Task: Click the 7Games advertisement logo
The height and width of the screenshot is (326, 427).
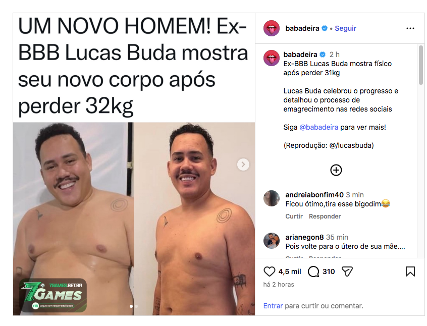Action: pos(53,295)
